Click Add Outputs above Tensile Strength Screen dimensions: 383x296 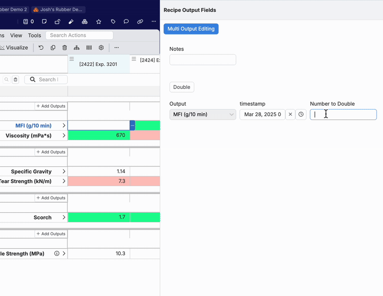[x=51, y=234]
